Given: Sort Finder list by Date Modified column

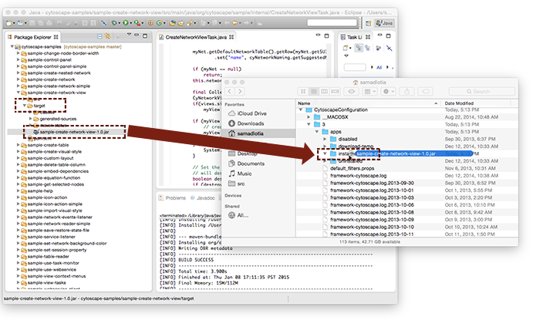Looking at the screenshot, I should coord(476,103).
